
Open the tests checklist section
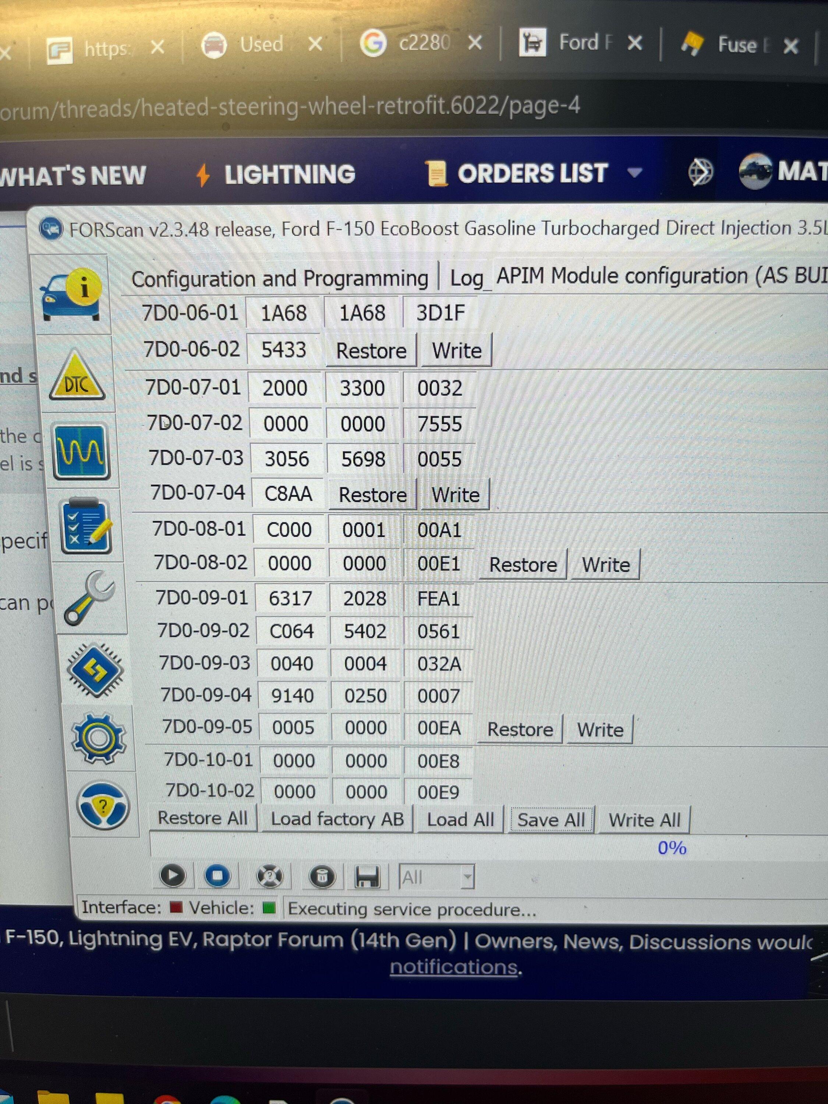(x=86, y=526)
